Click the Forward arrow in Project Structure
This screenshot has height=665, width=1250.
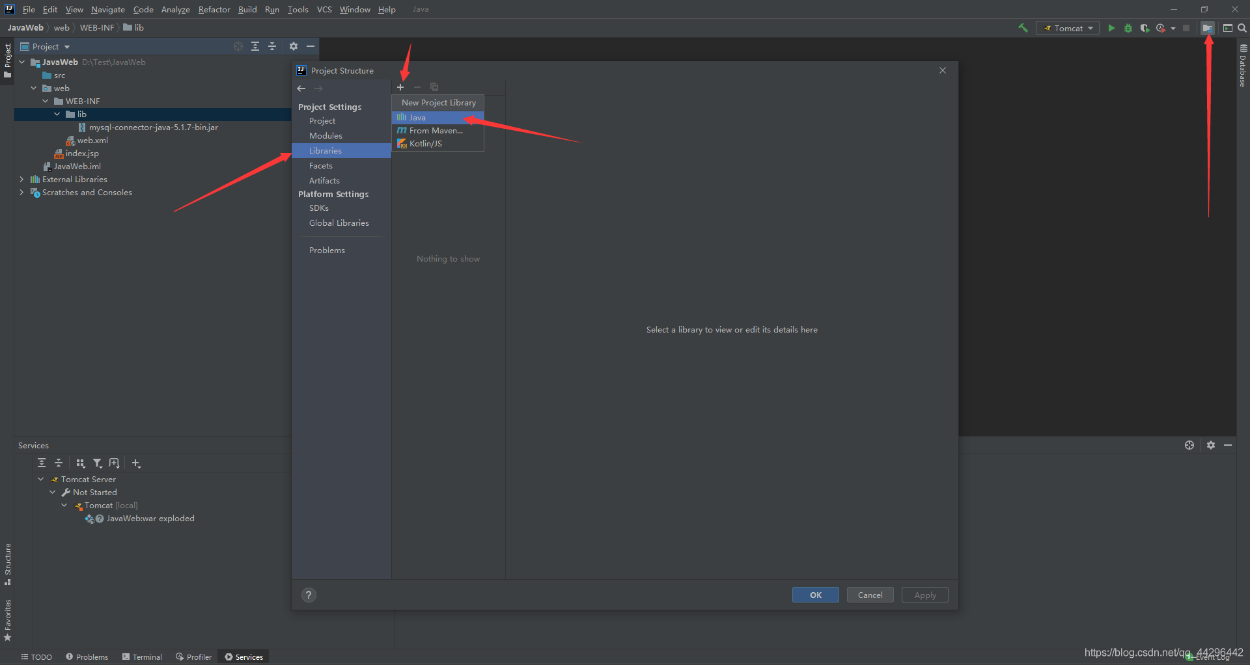(318, 88)
